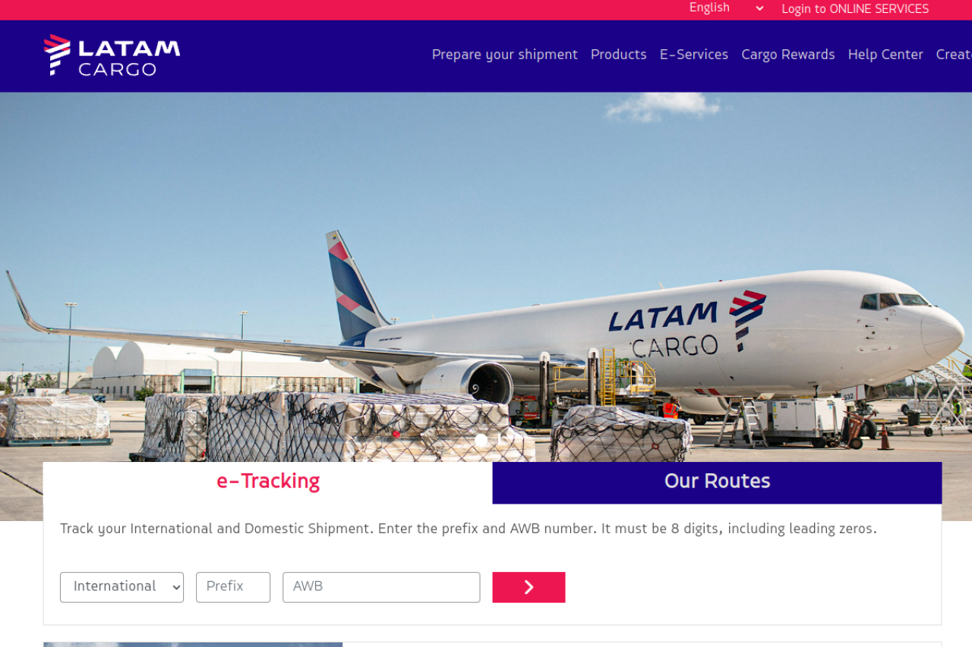972x647 pixels.
Task: Expand the International shipment type dropdown
Action: click(x=121, y=587)
